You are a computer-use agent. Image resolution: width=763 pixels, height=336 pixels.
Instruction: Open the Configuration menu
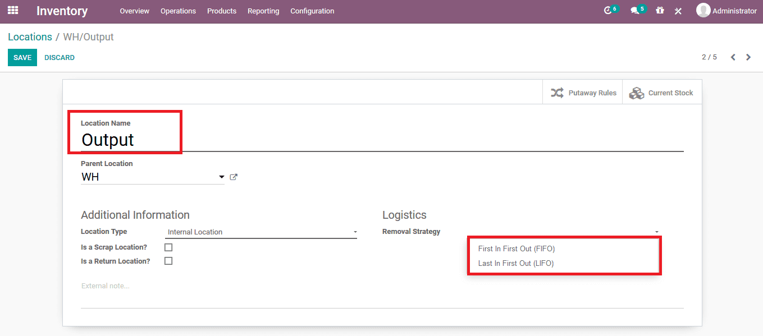312,11
